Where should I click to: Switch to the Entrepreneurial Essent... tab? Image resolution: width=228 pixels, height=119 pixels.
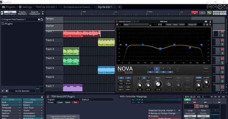pyautogui.click(x=78, y=7)
